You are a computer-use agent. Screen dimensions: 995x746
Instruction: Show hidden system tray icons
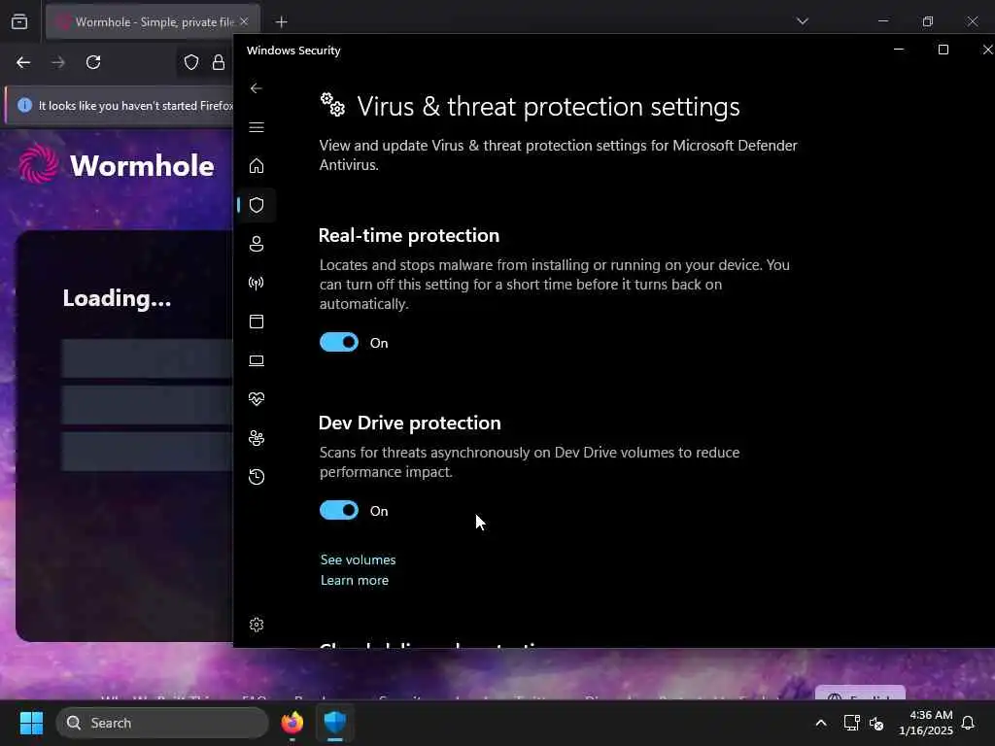[x=820, y=723]
